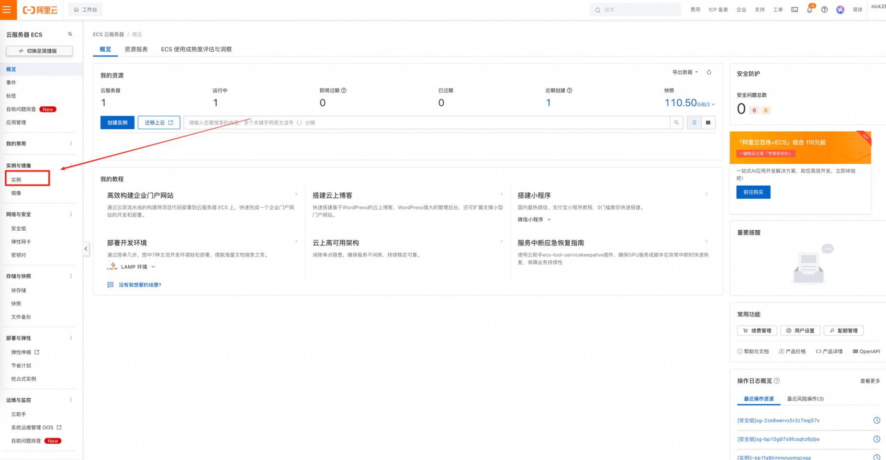886x460 pixels.
Task: Open the notification bell
Action: (809, 10)
